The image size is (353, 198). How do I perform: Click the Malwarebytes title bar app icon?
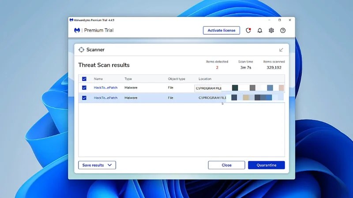[x=71, y=20]
